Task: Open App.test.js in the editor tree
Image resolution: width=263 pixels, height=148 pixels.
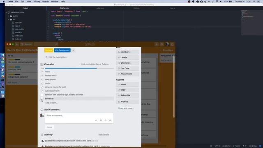Action: click(x=19, y=29)
